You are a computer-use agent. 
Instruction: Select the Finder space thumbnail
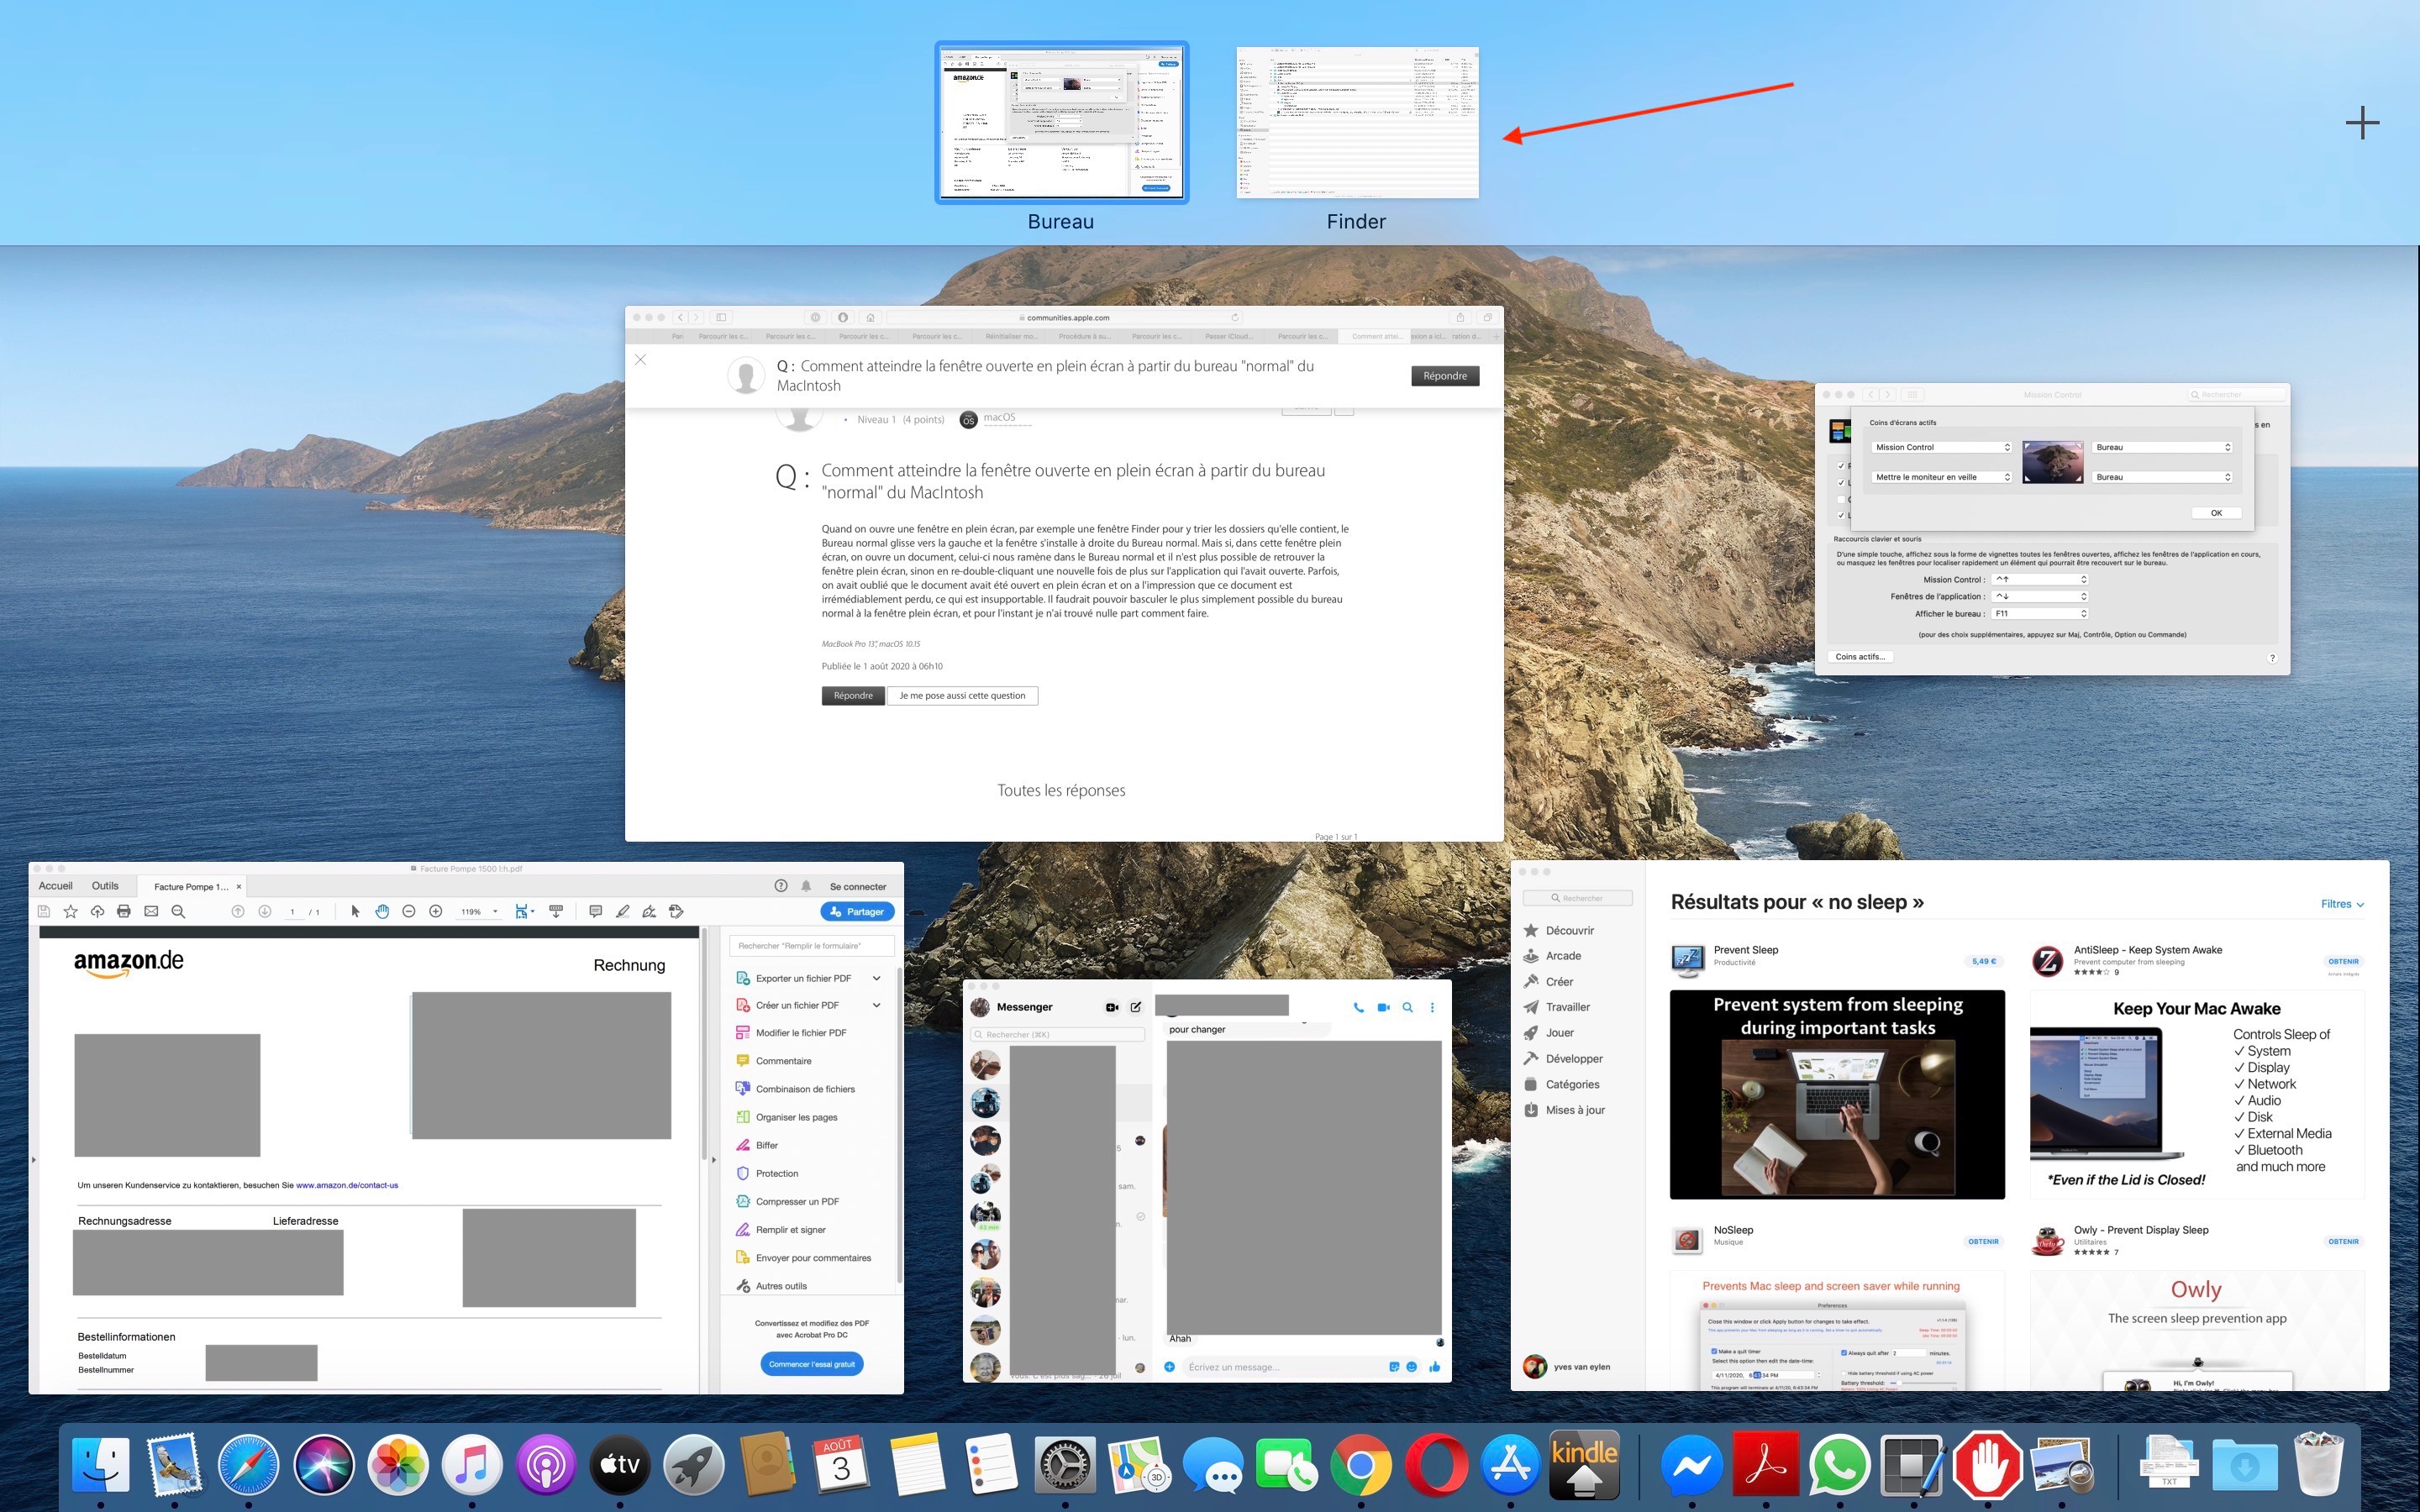[1356, 123]
